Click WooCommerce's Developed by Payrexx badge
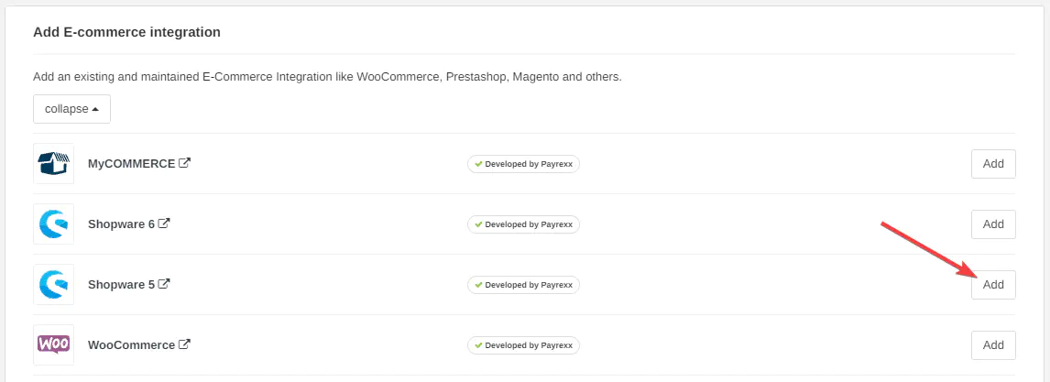Screen dimensions: 1050x382 [523, 345]
